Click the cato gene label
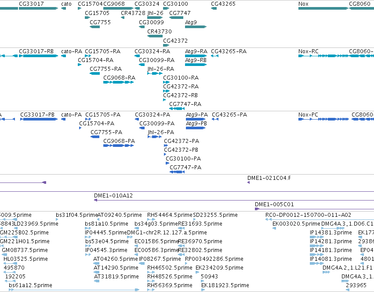 (x=66, y=4)
